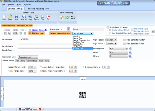Screen dimensions: 155x111
Task: Click the help icon next to Data Source
Action: coord(69,29)
